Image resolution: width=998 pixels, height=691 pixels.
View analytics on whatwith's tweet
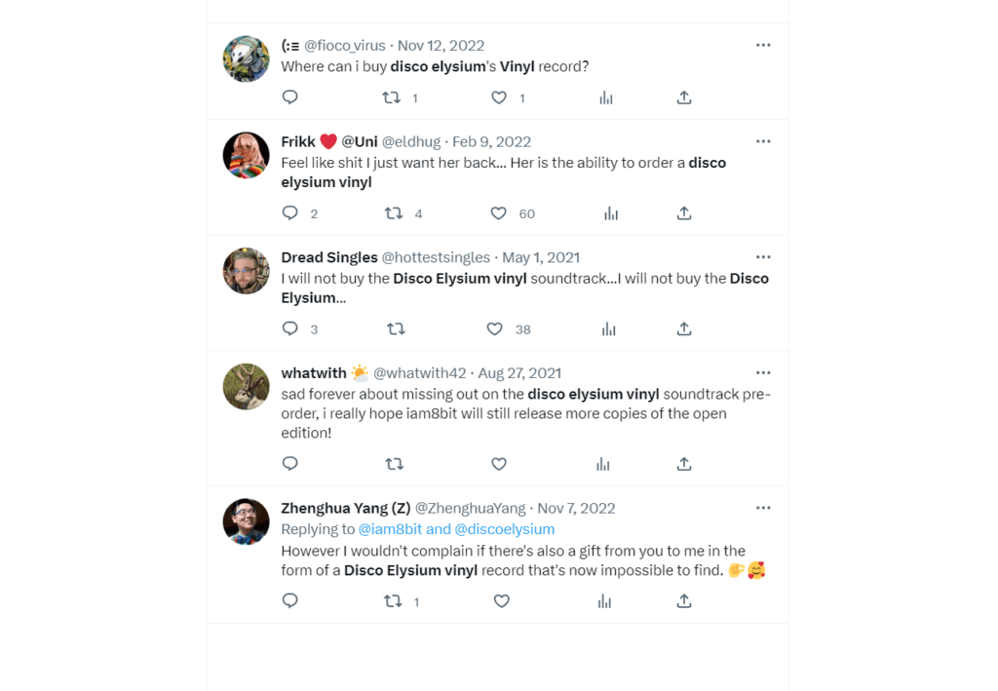[603, 464]
